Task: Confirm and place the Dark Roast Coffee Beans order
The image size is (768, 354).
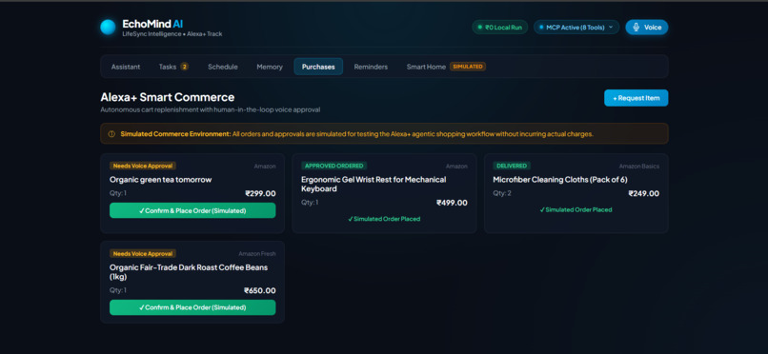Action: 192,307
